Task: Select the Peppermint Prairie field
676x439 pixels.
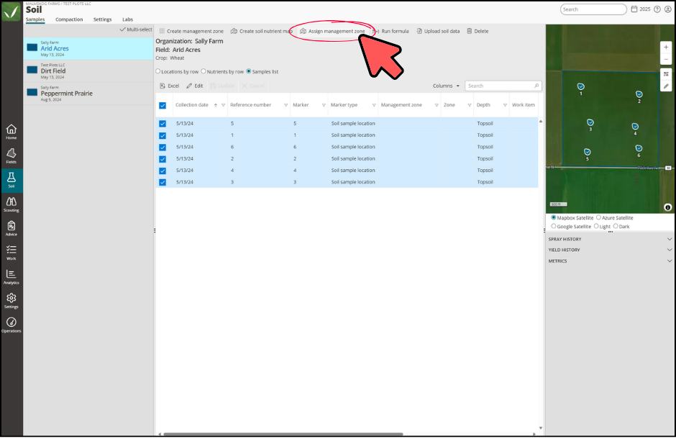Action: [x=88, y=94]
